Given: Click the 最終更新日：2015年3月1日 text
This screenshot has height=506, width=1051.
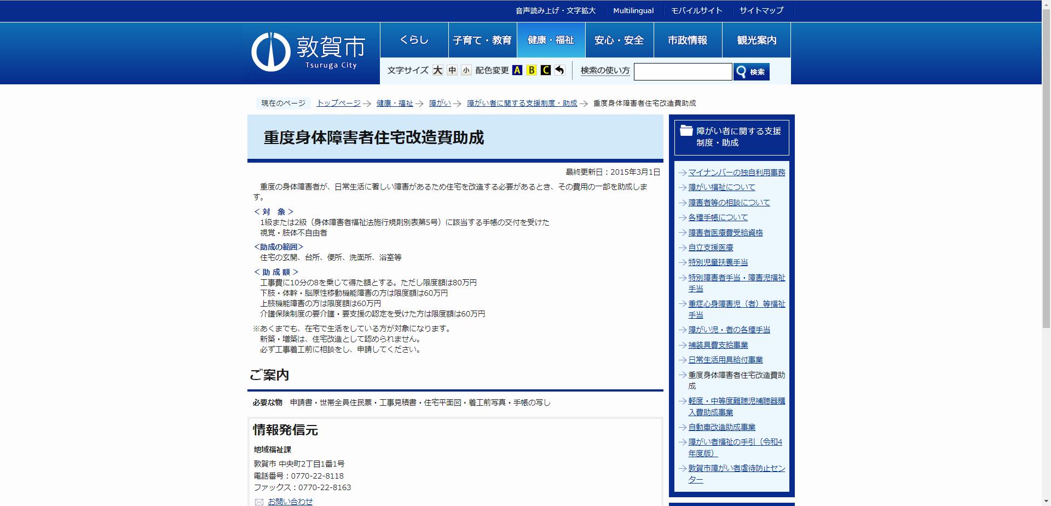Looking at the screenshot, I should coord(613,172).
